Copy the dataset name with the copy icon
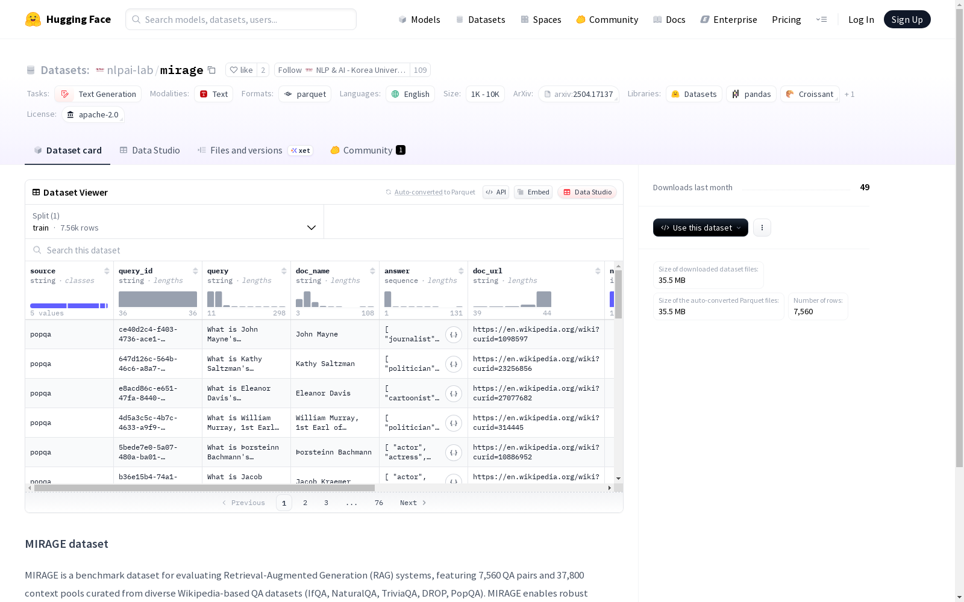The width and height of the screenshot is (964, 602). coord(211,70)
